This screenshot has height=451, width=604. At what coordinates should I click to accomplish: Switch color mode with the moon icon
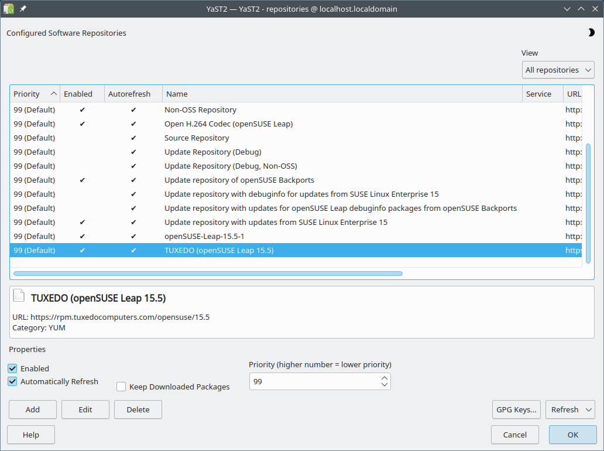tap(591, 33)
